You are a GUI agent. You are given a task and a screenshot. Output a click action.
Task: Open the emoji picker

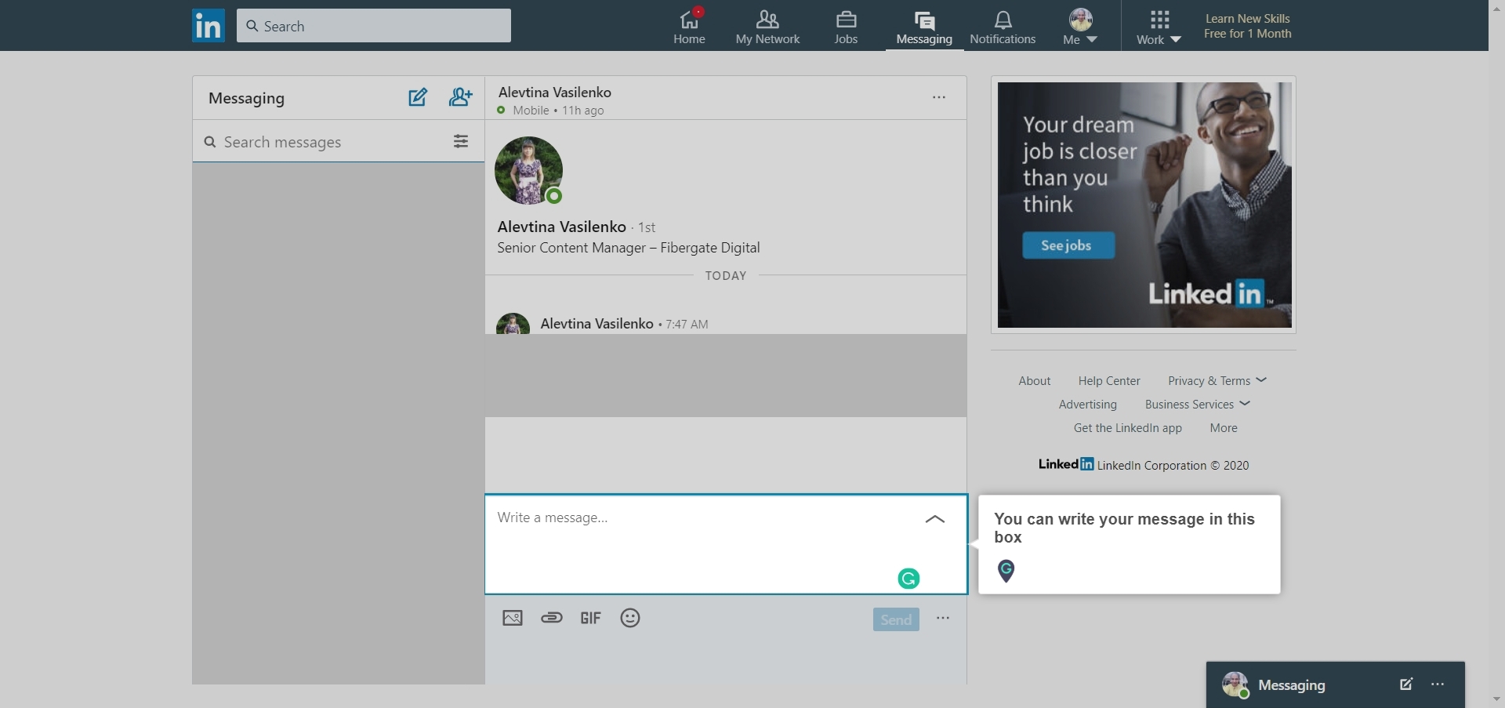[629, 618]
